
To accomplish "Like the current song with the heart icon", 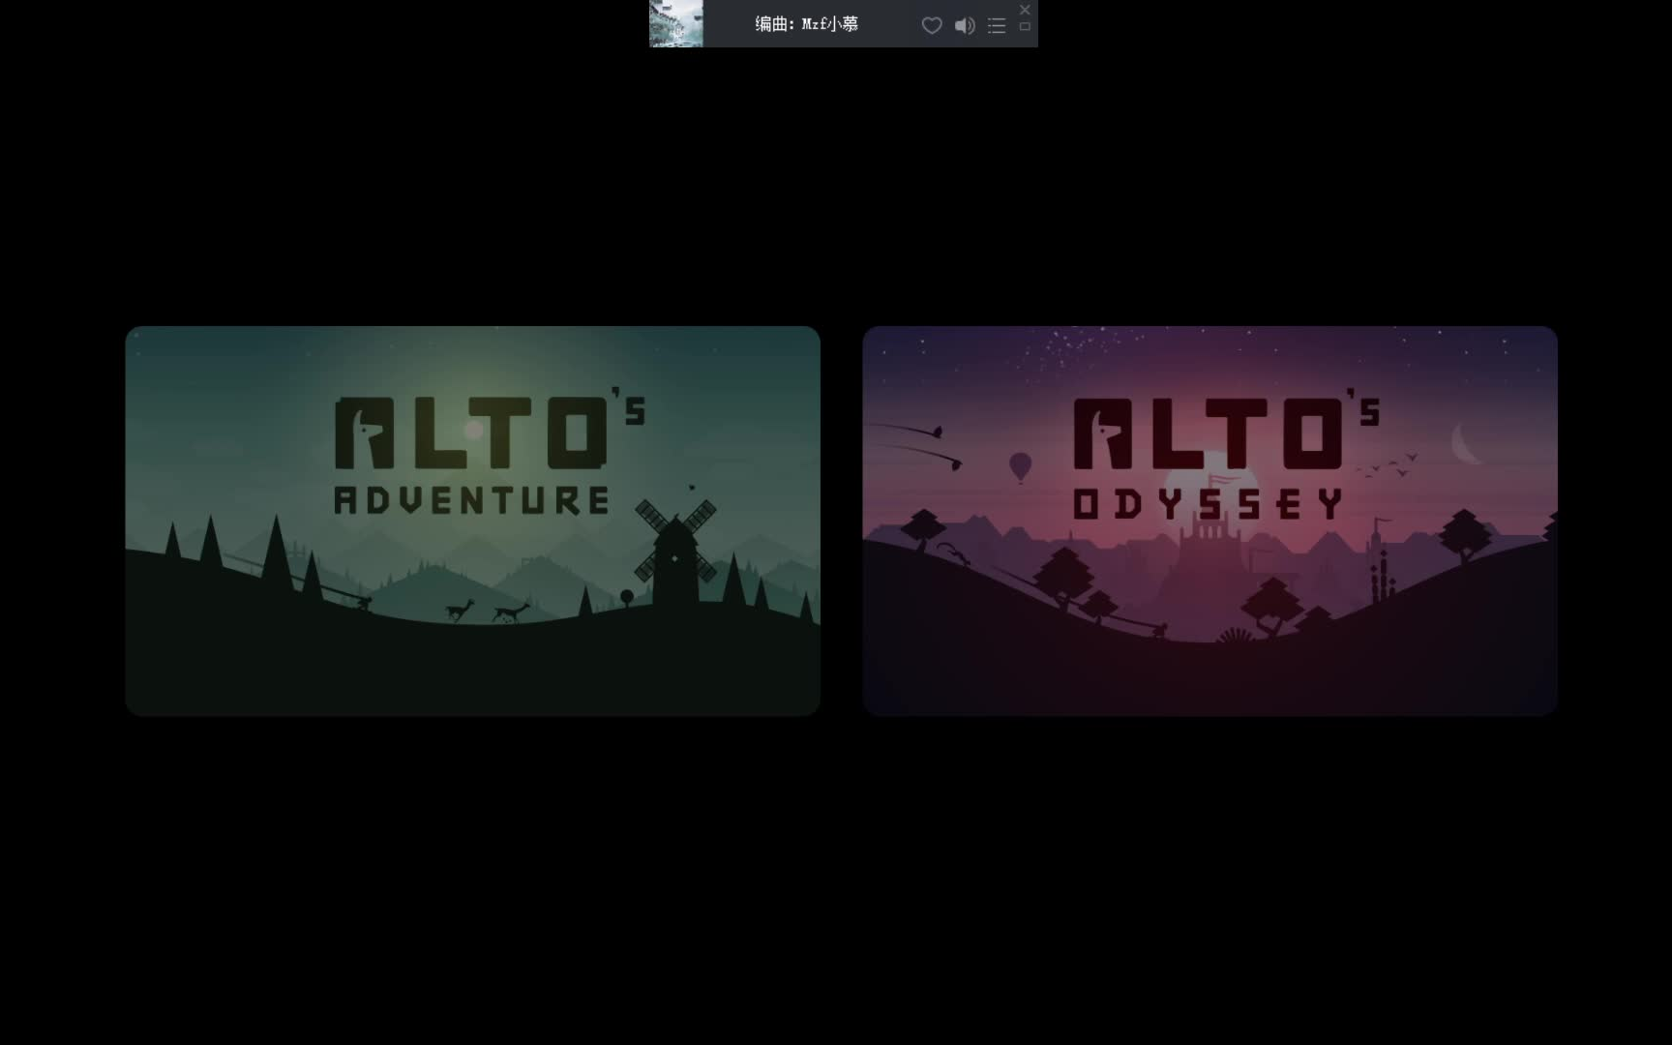I will click(931, 26).
